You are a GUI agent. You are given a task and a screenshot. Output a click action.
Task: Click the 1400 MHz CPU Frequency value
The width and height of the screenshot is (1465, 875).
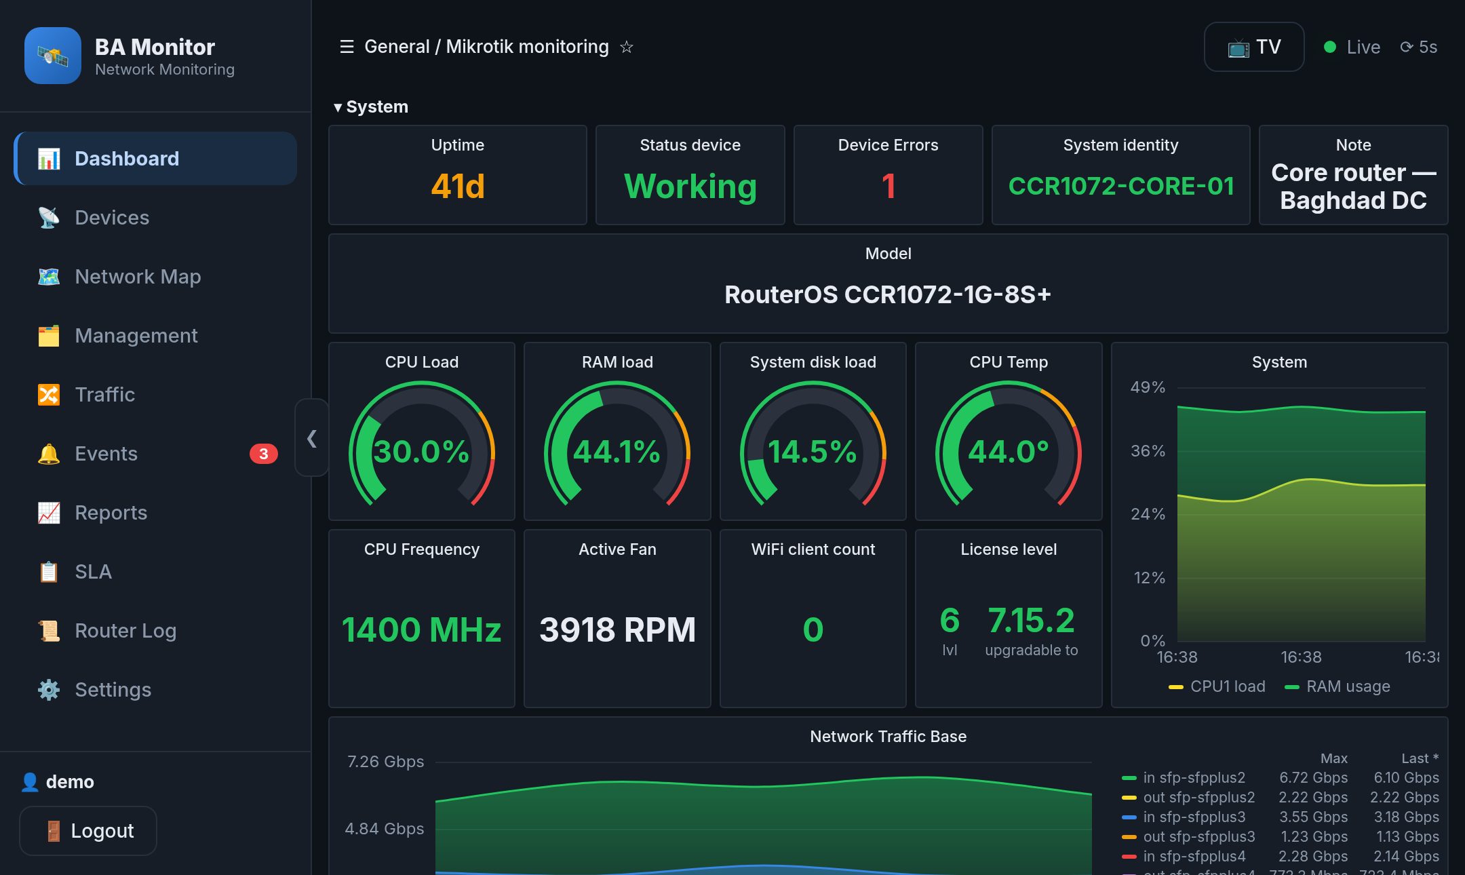422,629
